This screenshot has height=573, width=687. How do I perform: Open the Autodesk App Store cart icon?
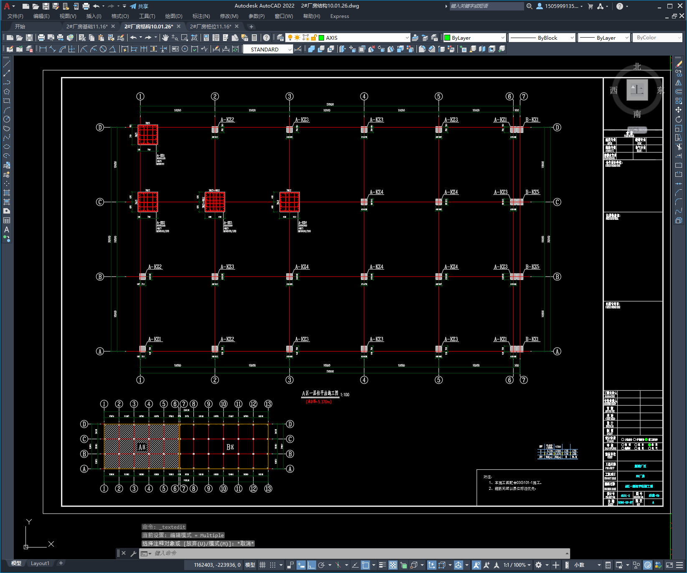[x=591, y=6]
